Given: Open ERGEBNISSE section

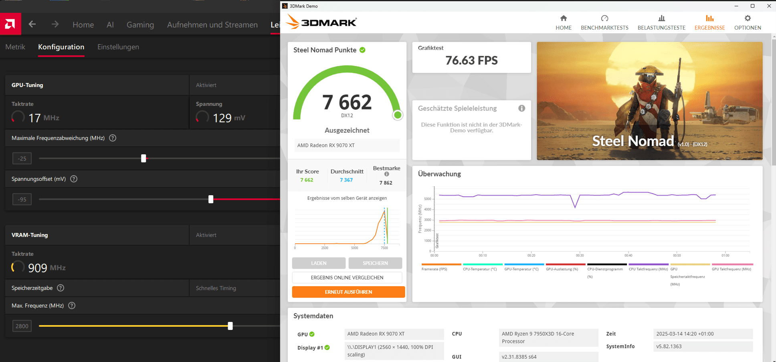Looking at the screenshot, I should 709,22.
